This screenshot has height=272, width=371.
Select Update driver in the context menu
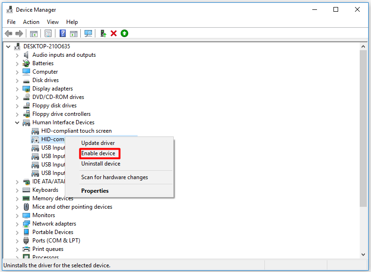tap(98, 143)
